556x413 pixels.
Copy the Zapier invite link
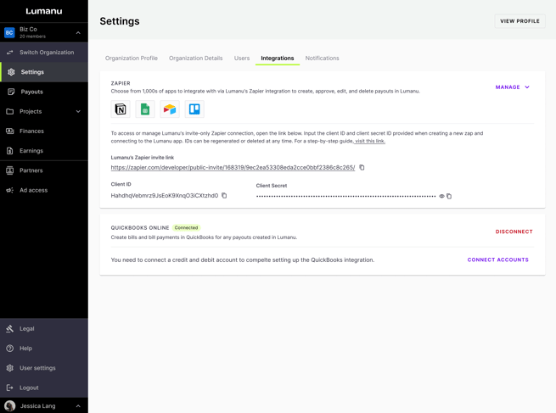click(362, 168)
